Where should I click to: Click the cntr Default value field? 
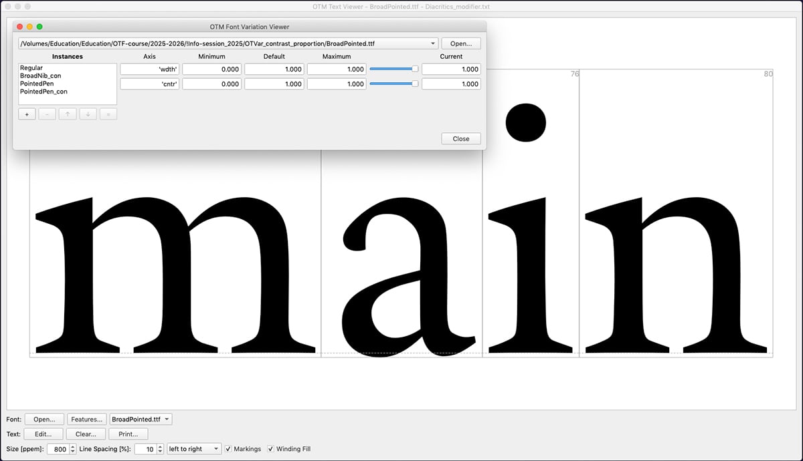(x=274, y=84)
